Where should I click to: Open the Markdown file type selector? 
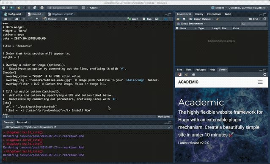point(165,117)
